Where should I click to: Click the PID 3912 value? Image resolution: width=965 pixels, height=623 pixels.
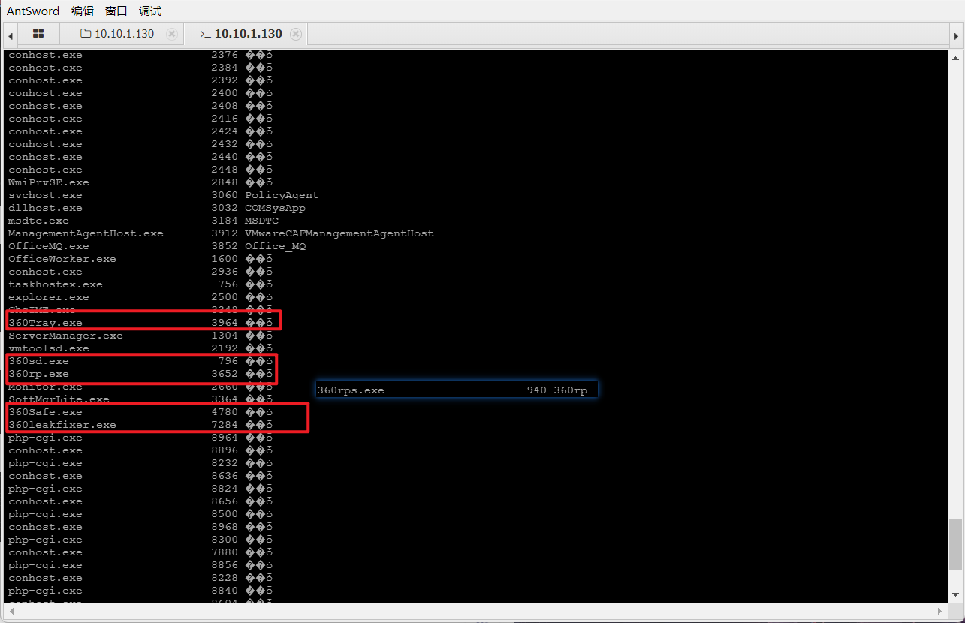225,233
